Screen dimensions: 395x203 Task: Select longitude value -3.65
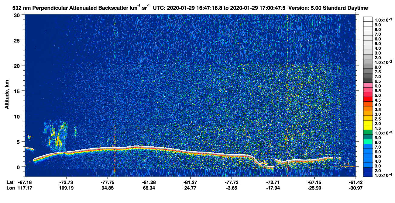232,188
